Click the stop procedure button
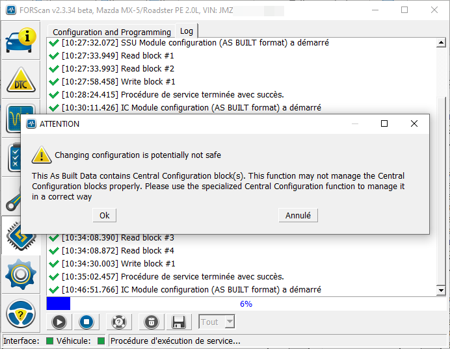Viewport: 450px width, 349px height. point(86,322)
